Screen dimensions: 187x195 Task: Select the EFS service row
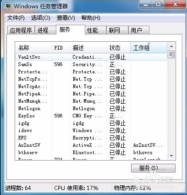click(x=91, y=138)
